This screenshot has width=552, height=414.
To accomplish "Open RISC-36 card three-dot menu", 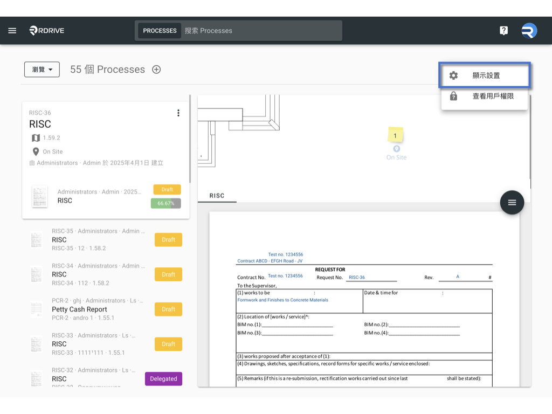I will pyautogui.click(x=178, y=113).
